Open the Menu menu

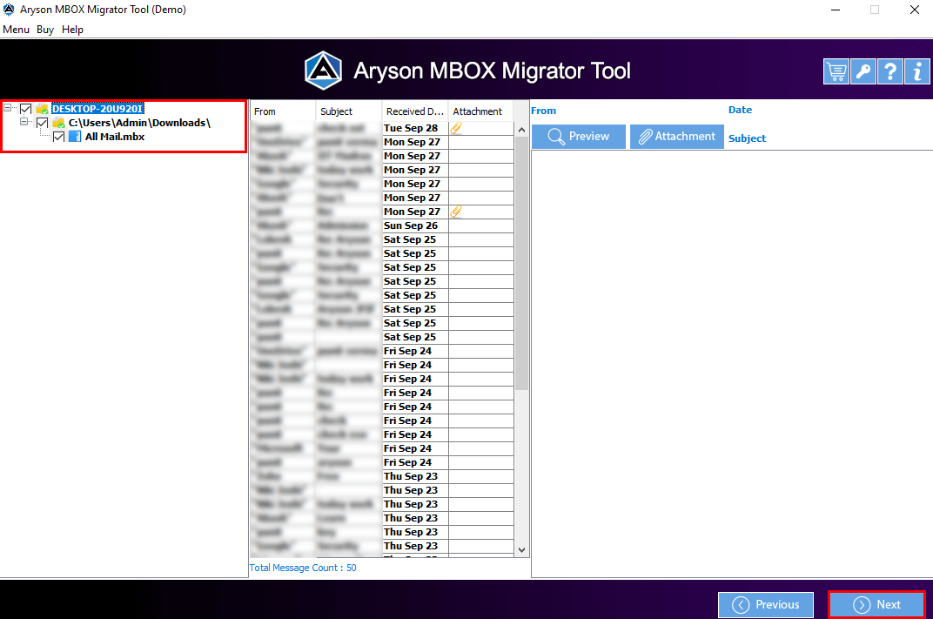(16, 30)
